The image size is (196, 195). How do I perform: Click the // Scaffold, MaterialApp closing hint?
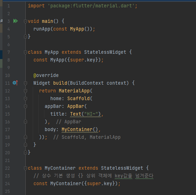pos(87,137)
